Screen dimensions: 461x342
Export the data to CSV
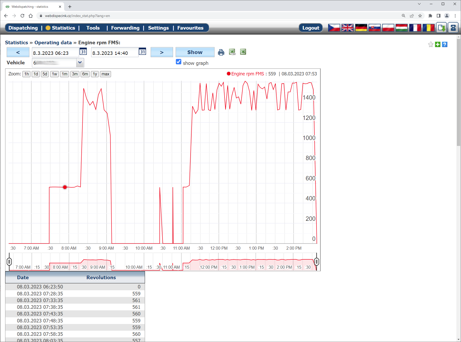(x=232, y=52)
